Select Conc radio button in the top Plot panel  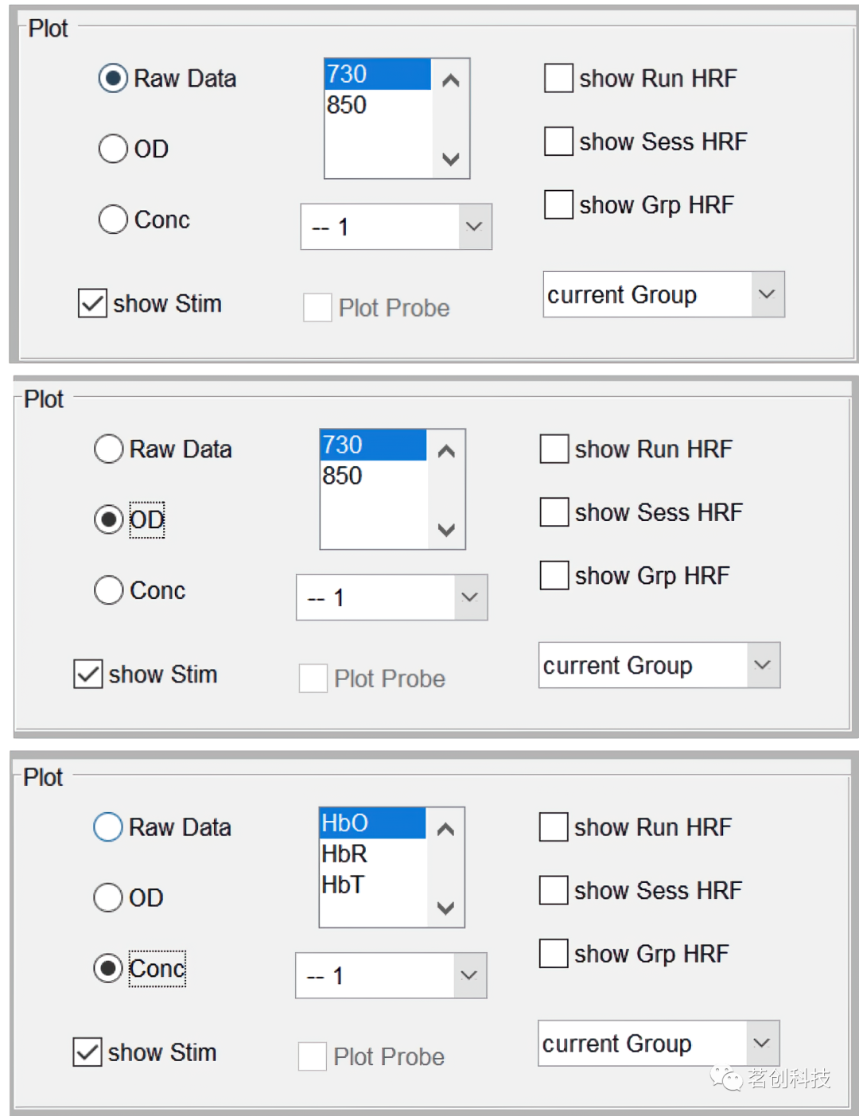tap(113, 220)
